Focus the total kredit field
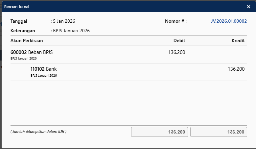 pos(219,132)
